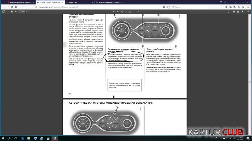Open current view bookmark icon in PDF toolbar
The height and width of the screenshot is (141, 252).
tap(243, 11)
